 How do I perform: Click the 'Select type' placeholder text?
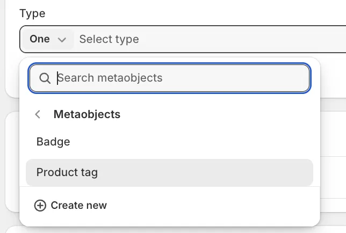pyautogui.click(x=109, y=39)
